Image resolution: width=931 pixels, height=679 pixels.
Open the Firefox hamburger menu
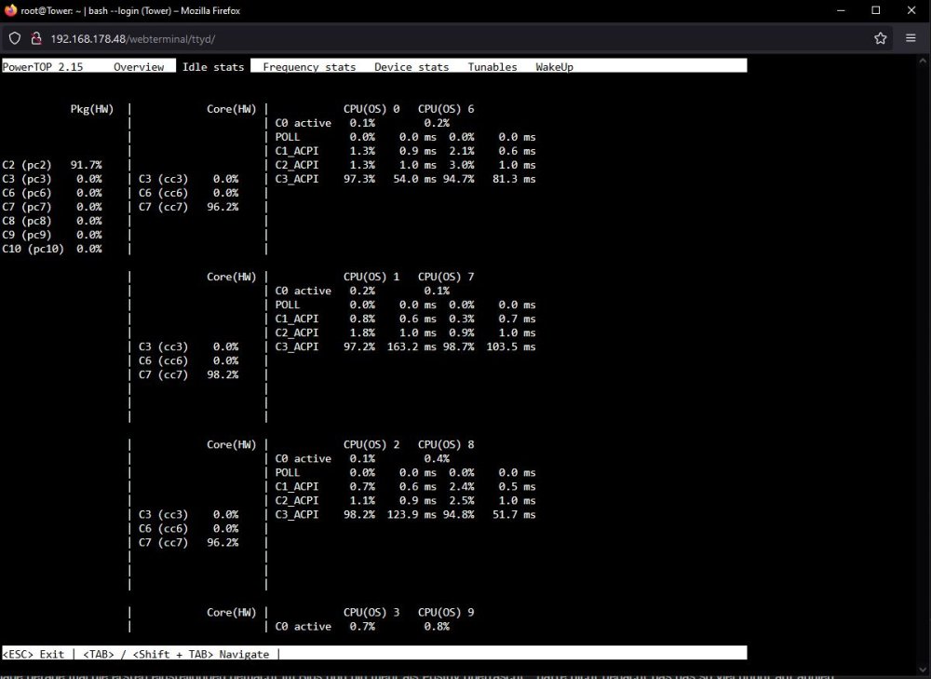pos(911,38)
